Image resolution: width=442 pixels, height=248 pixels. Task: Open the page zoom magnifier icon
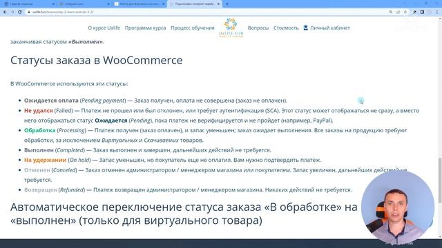click(x=391, y=12)
